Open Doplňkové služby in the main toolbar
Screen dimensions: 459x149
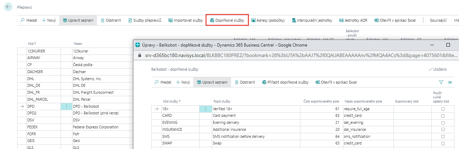(x=227, y=21)
